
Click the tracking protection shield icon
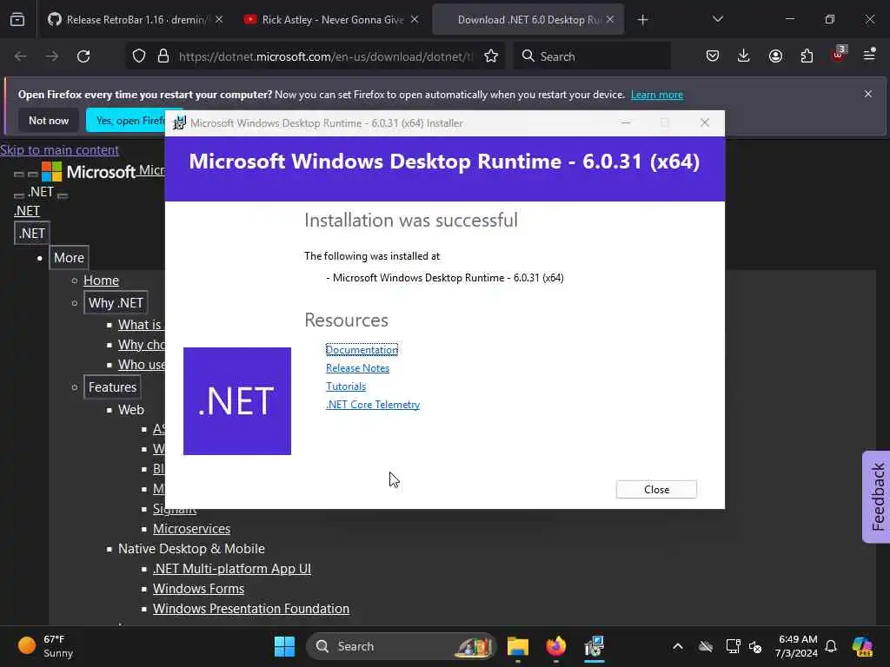point(139,56)
